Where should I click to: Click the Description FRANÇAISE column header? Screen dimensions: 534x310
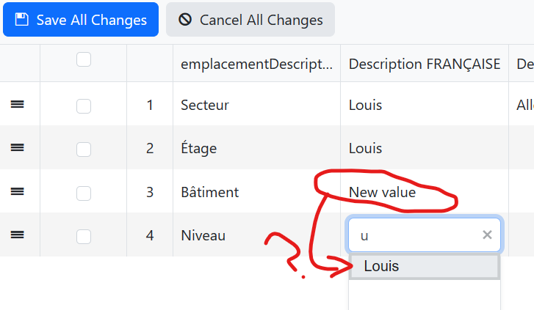(424, 64)
